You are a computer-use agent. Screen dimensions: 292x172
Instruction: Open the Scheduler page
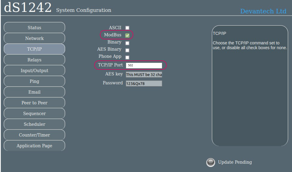34,124
